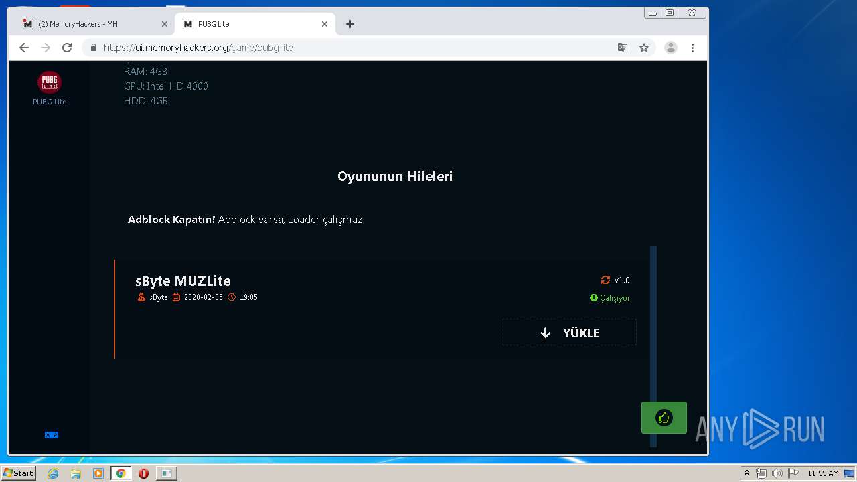Click the YÜKLE download button
Screen dimensions: 857x482
(570, 333)
